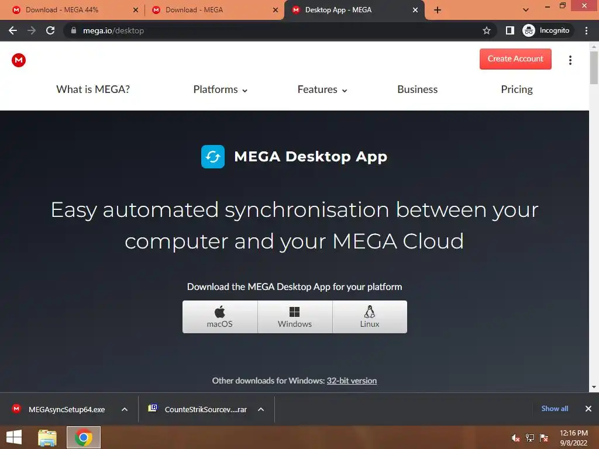
Task: Go back to the previous page
Action: point(13,30)
